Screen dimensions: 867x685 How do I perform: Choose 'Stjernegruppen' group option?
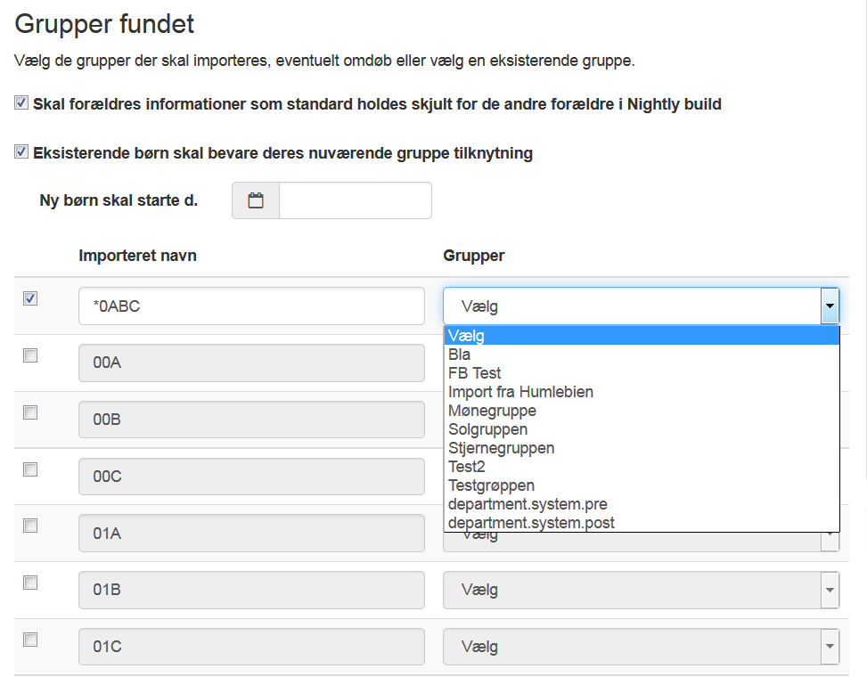click(642, 448)
